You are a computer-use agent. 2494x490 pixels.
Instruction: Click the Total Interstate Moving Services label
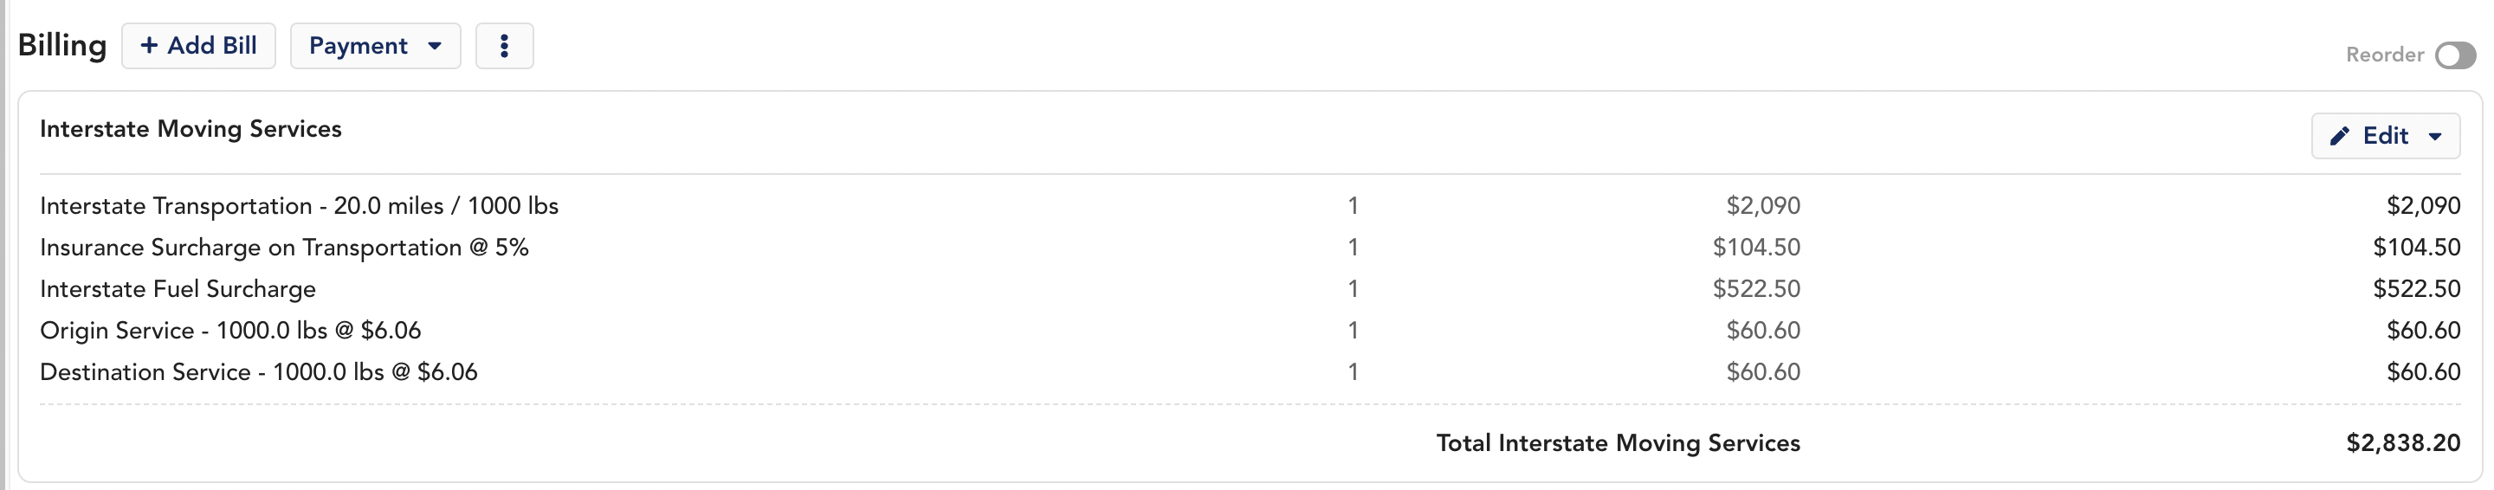[x=1618, y=442]
